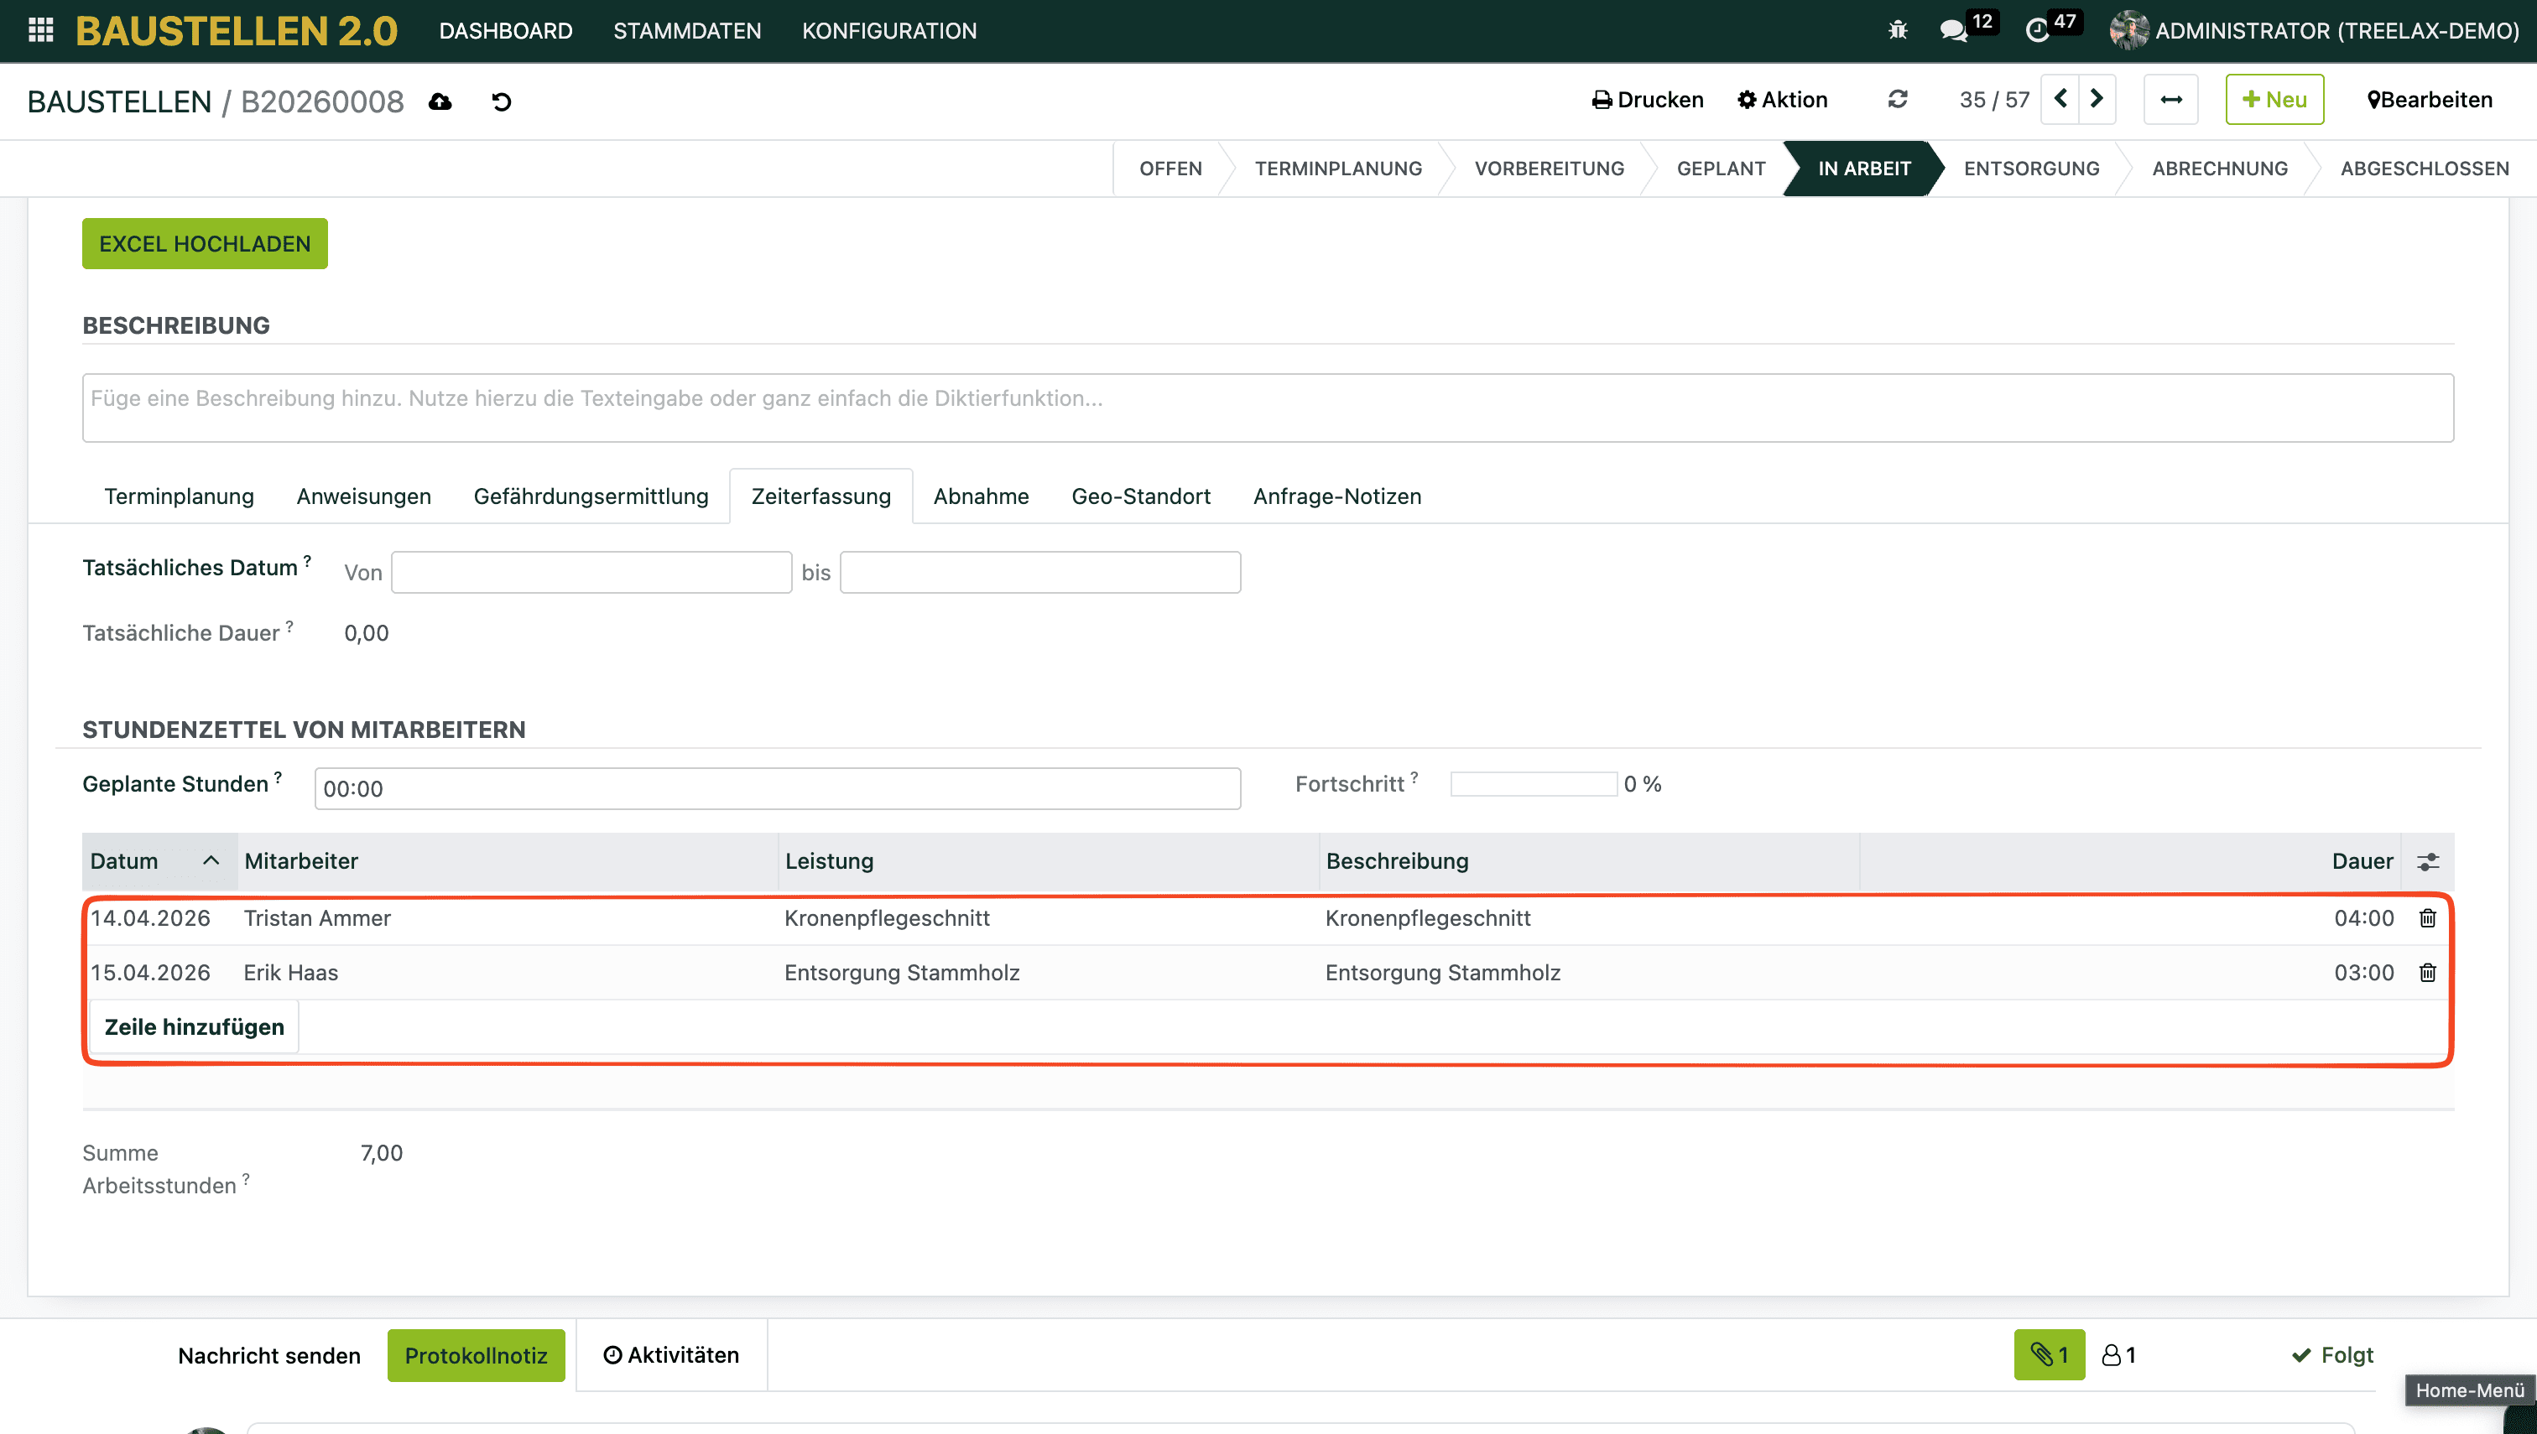Image resolution: width=2537 pixels, height=1434 pixels.
Task: Delete the Erik Haas timesheet row
Action: tap(2428, 973)
